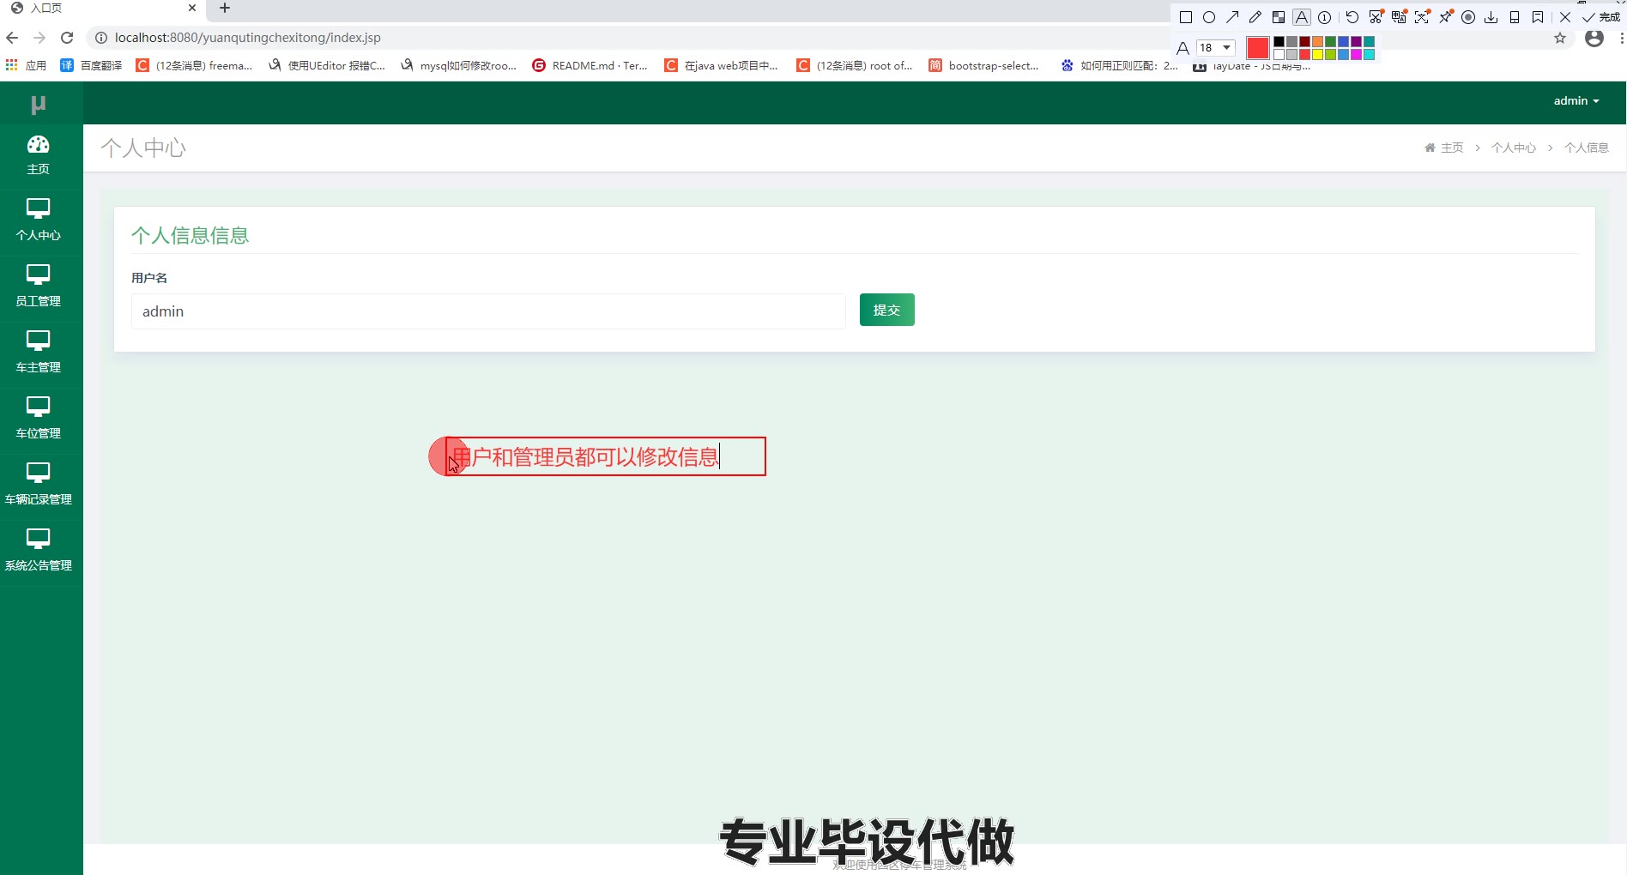Image resolution: width=1627 pixels, height=875 pixels.
Task: Open 系统公告管理 in the sidebar
Action: point(39,551)
